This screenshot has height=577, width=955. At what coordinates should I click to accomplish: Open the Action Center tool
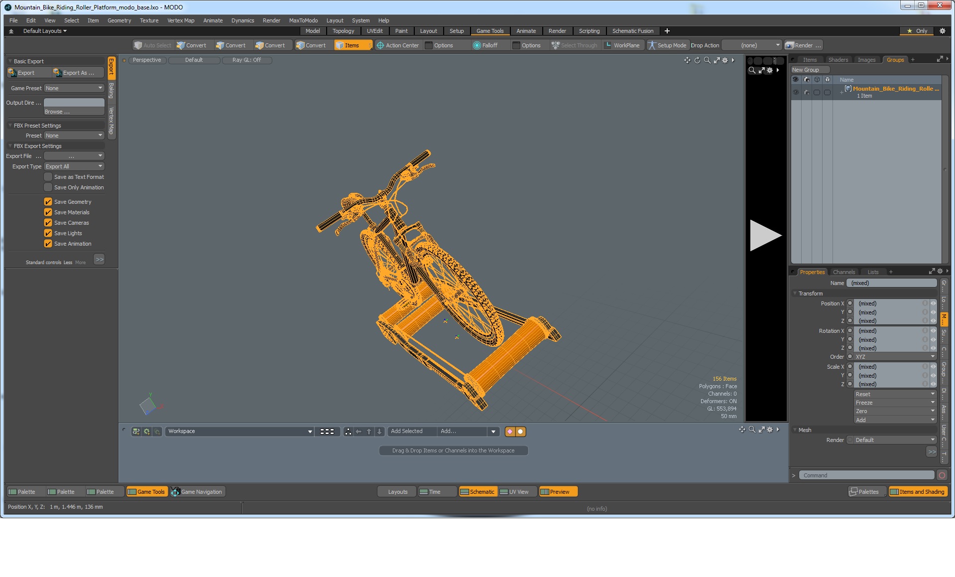[397, 45]
